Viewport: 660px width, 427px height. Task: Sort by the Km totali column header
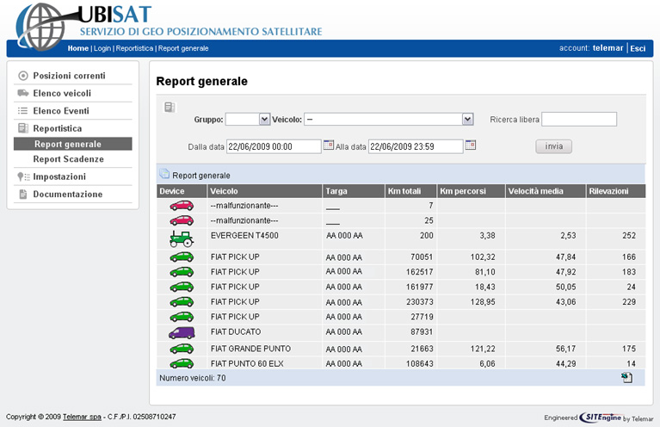pos(410,191)
